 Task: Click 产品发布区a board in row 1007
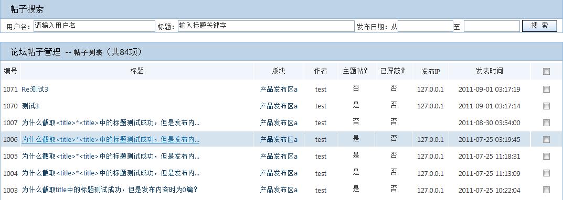[x=279, y=123]
